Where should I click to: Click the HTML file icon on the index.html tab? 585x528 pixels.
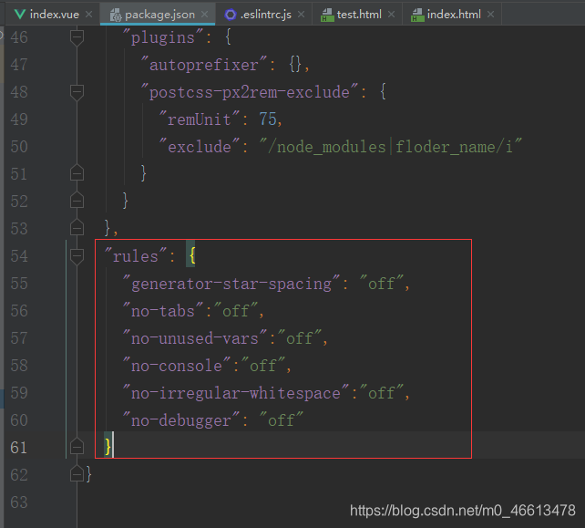417,15
